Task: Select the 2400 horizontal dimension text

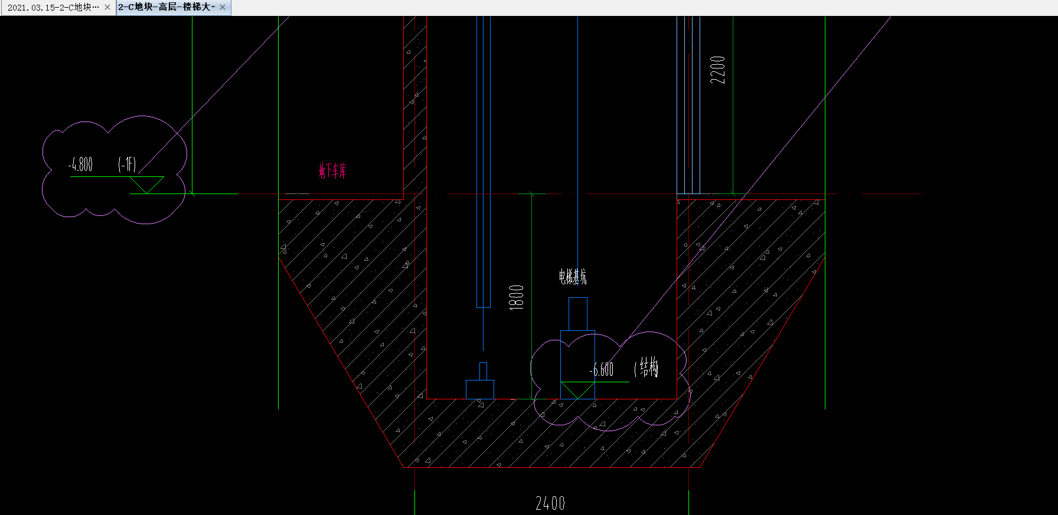Action: point(550,503)
